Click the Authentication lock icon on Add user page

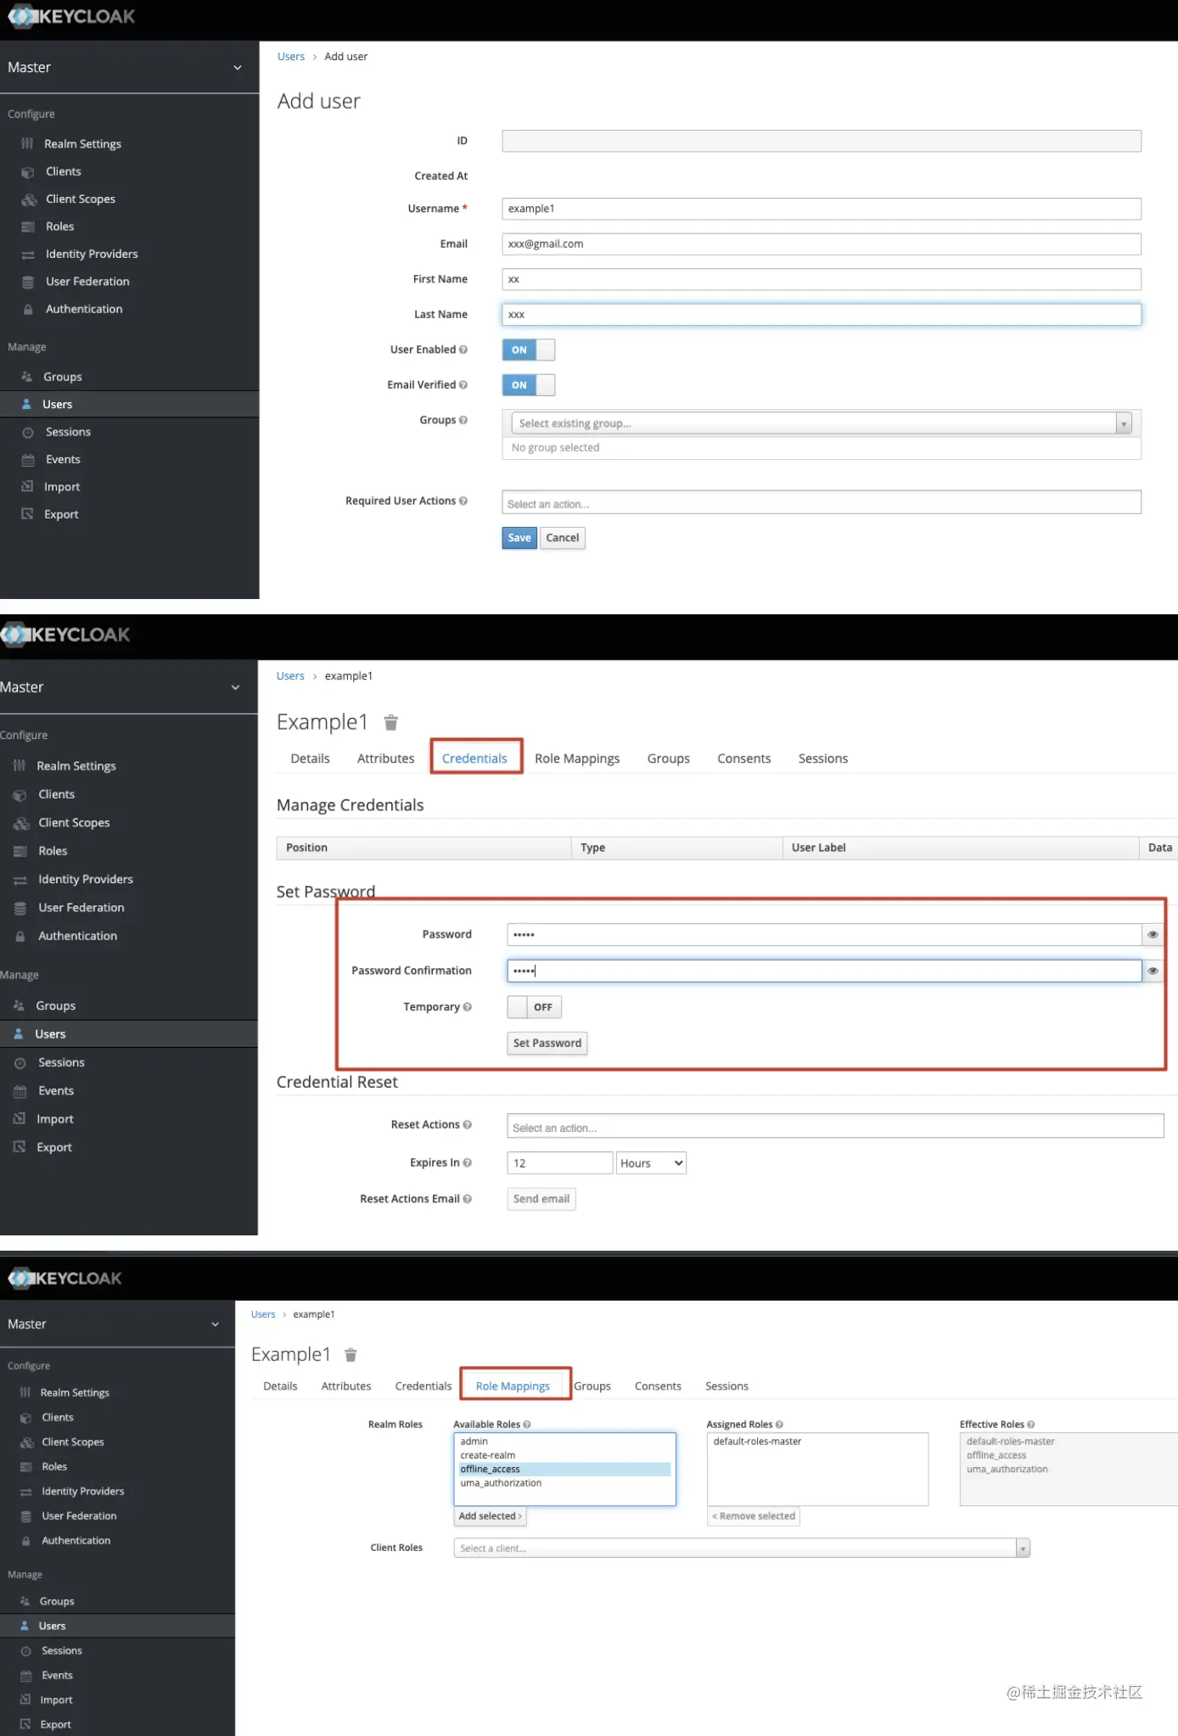pyautogui.click(x=28, y=310)
